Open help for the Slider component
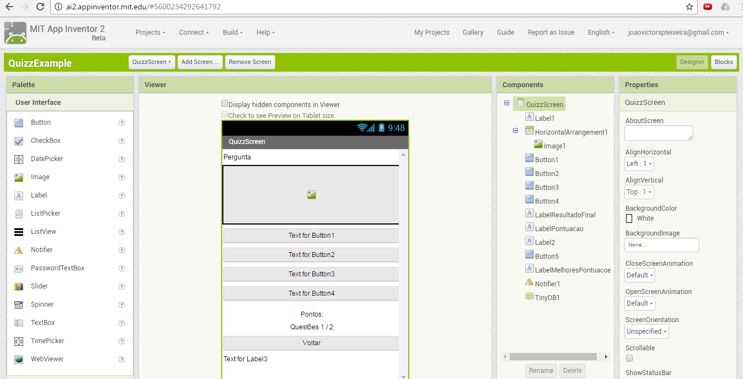Image resolution: width=743 pixels, height=379 pixels. click(121, 287)
